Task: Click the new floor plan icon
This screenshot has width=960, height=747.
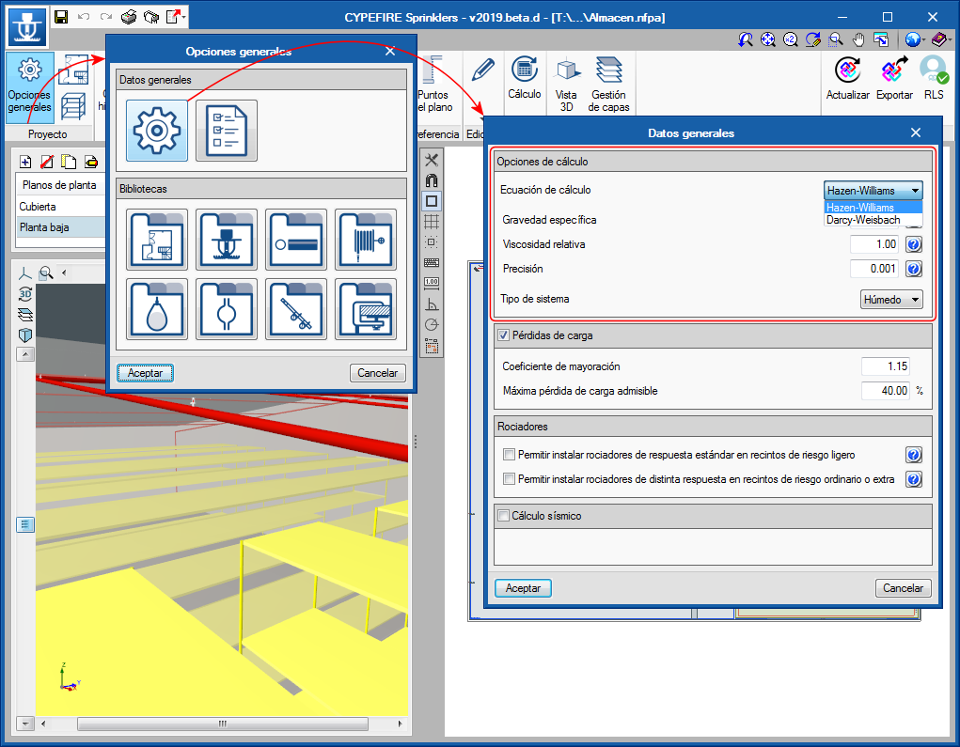Action: 25,162
